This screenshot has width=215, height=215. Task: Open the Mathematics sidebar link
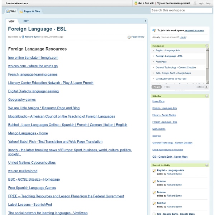159,129
